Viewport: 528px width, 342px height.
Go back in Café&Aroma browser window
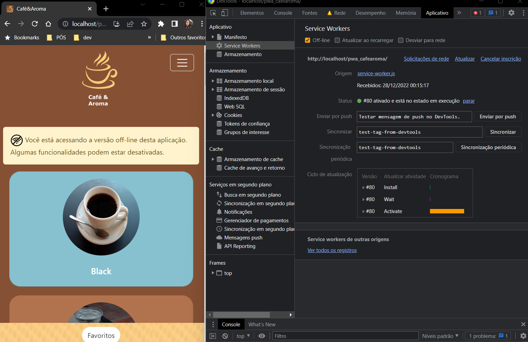click(7, 24)
